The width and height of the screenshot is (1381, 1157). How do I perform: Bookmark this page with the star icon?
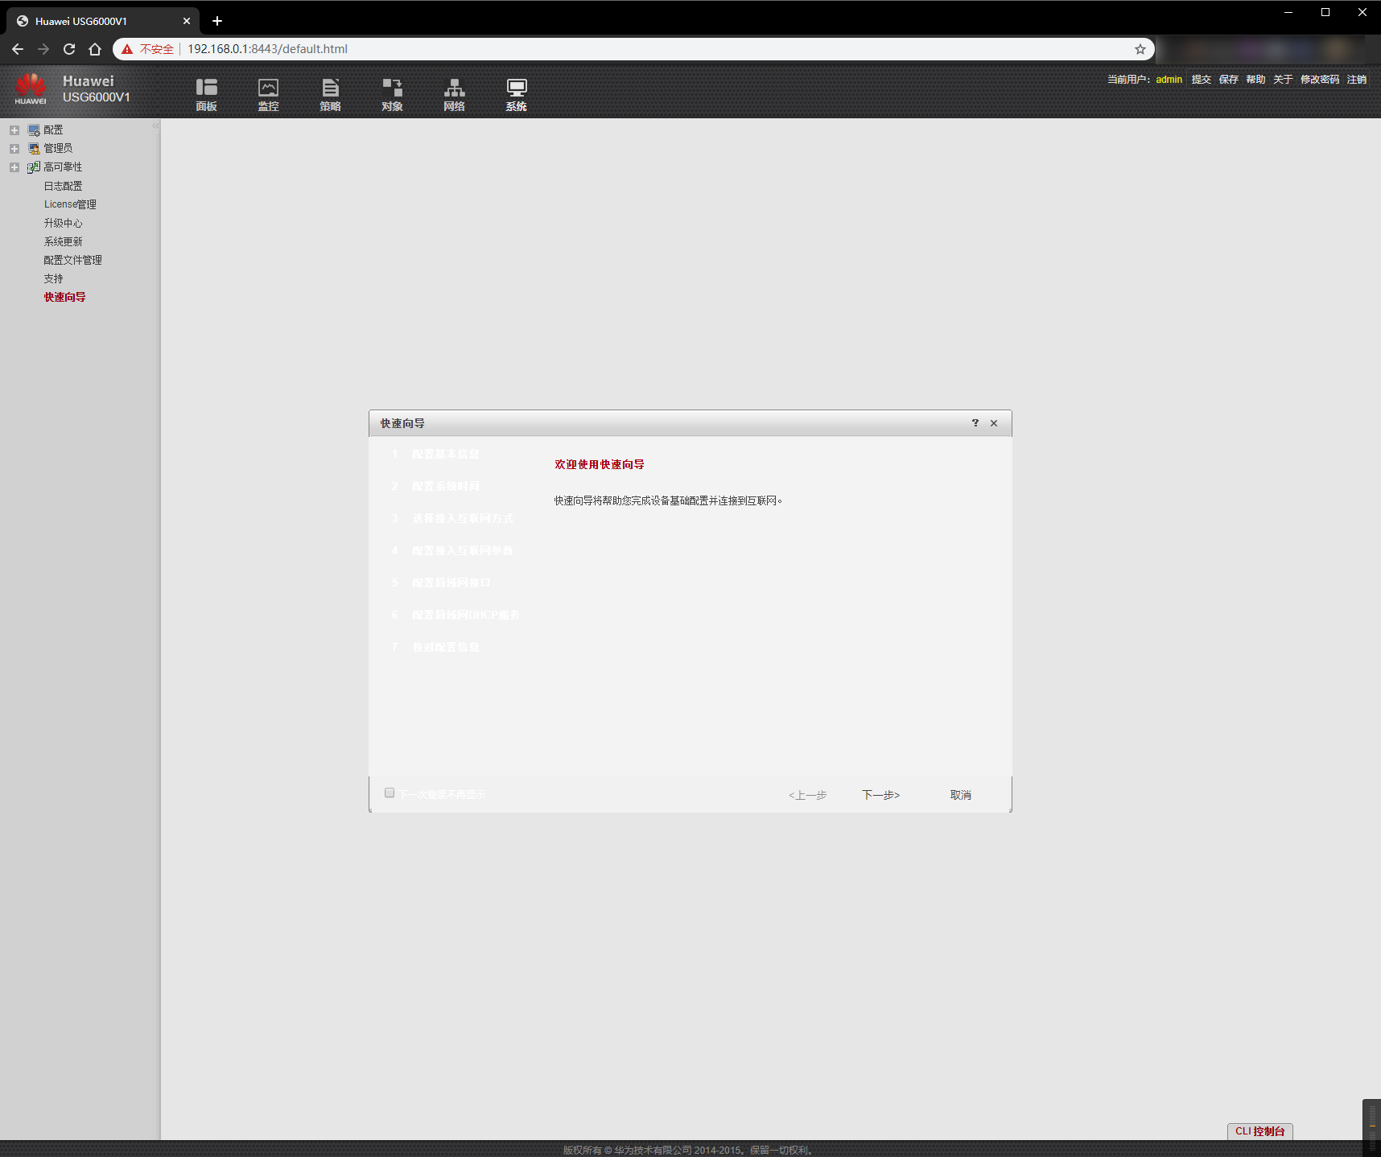pyautogui.click(x=1140, y=49)
